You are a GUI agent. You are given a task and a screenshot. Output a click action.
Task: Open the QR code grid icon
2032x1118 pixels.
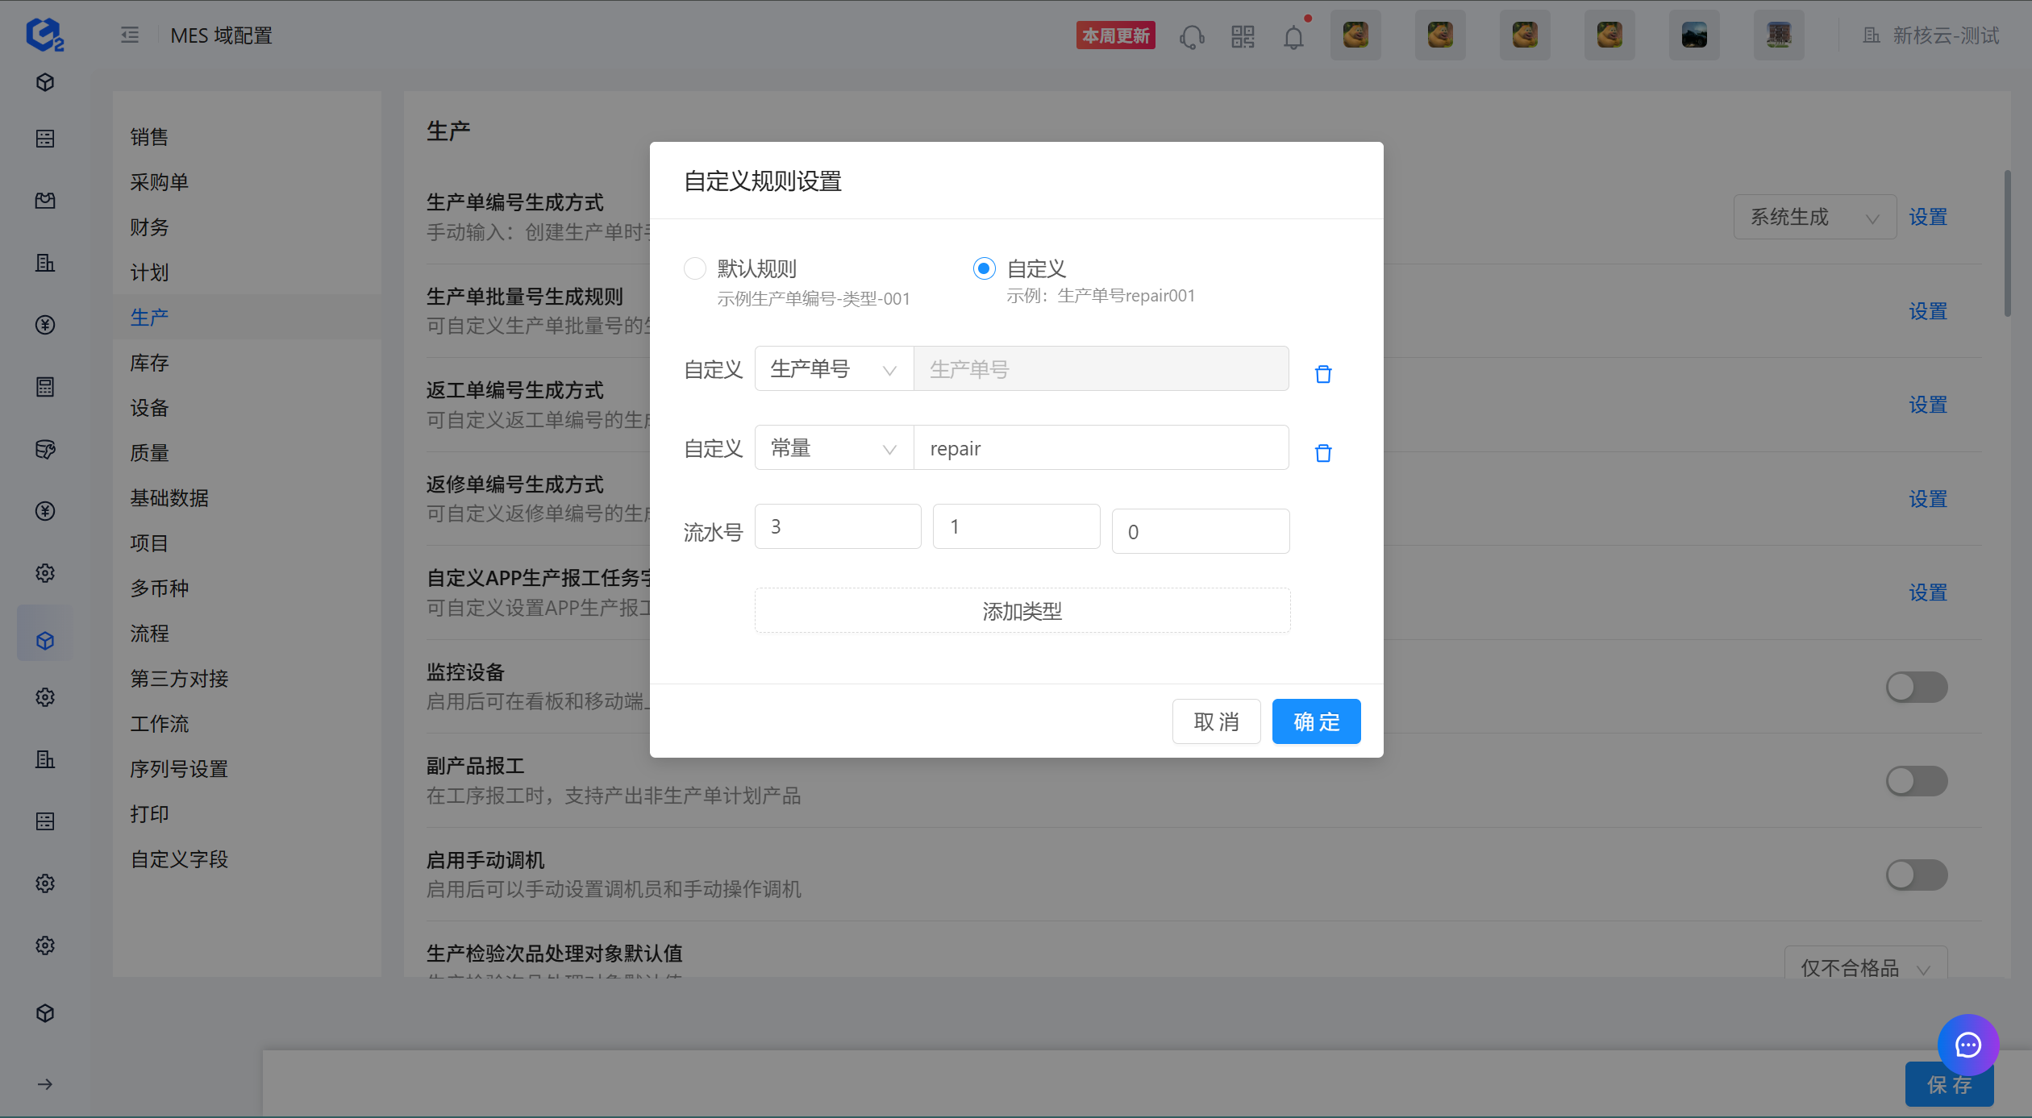(x=1243, y=37)
